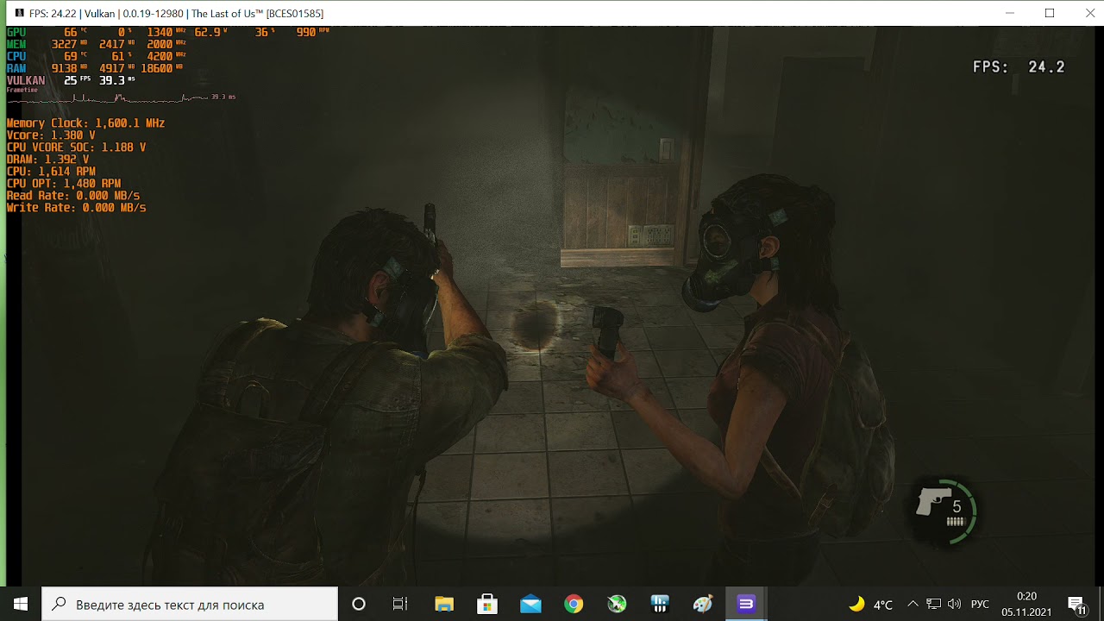Click the 'Memory Clock: 1,600.1 MHz' overlay line

85,123
